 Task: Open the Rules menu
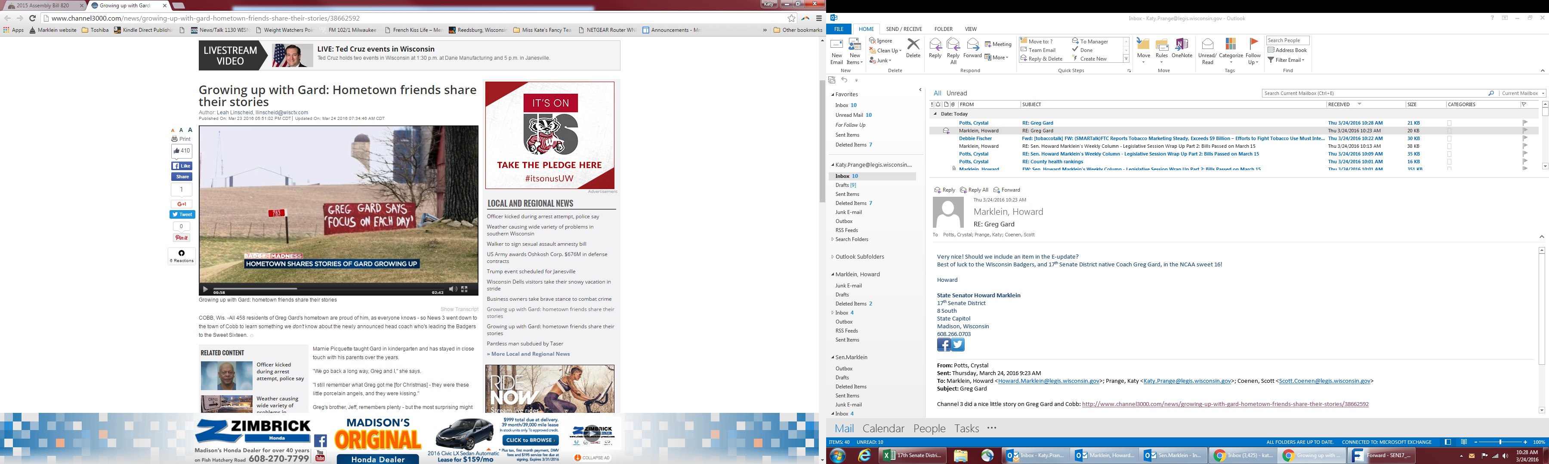1162,51
